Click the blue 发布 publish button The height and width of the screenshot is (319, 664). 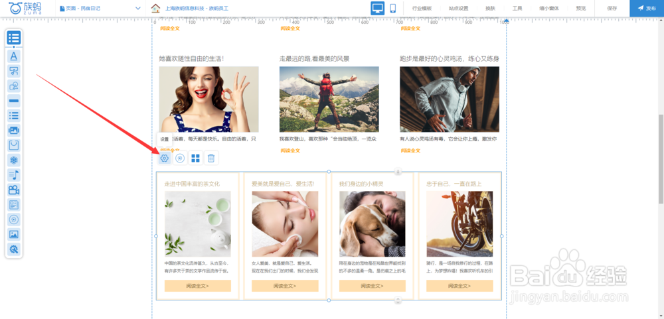pyautogui.click(x=647, y=8)
